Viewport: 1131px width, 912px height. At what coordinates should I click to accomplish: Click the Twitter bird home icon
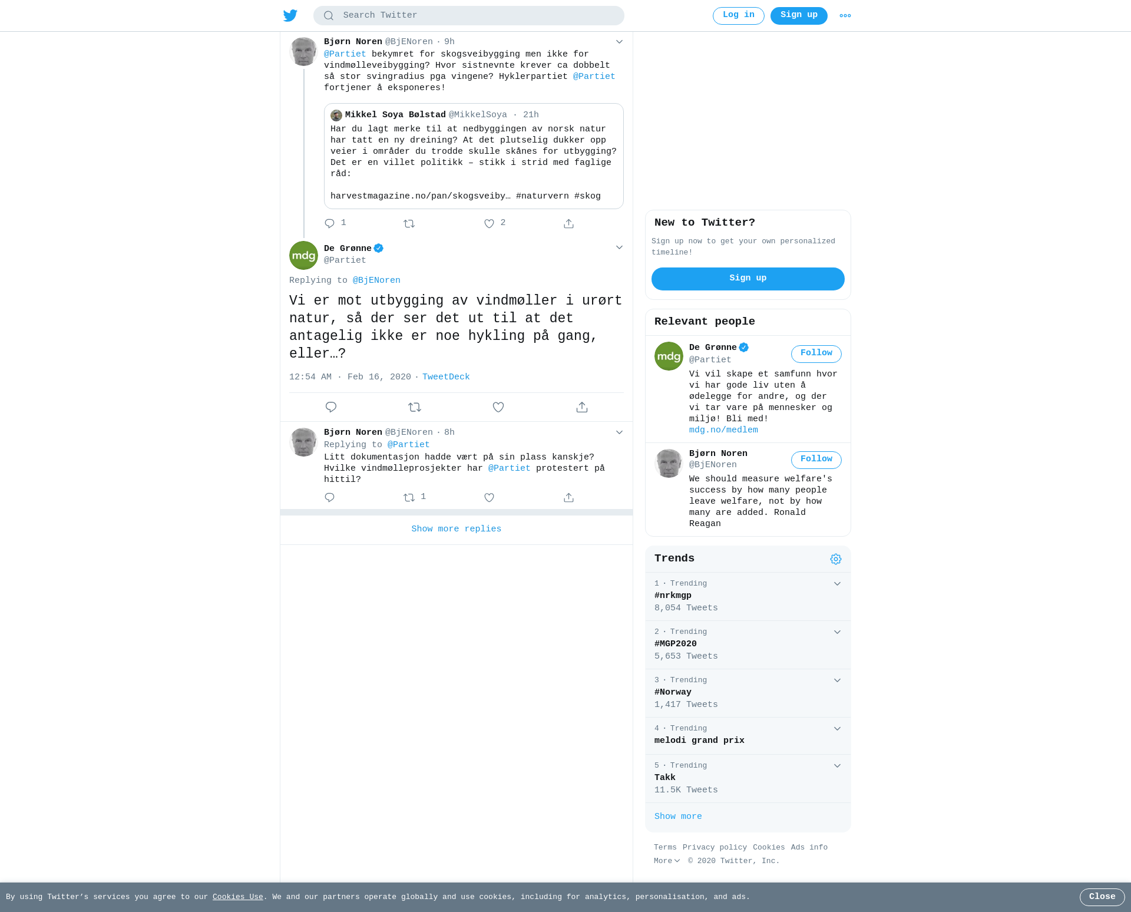tap(290, 15)
